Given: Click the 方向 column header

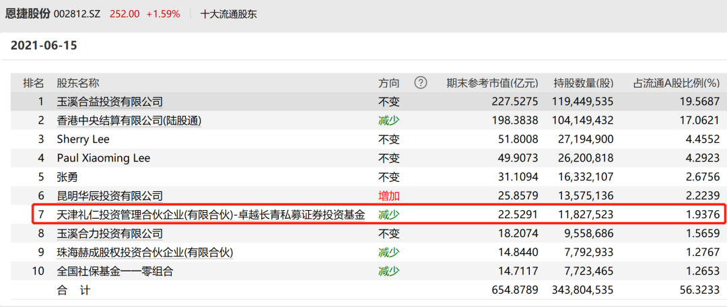Looking at the screenshot, I should pos(389,83).
